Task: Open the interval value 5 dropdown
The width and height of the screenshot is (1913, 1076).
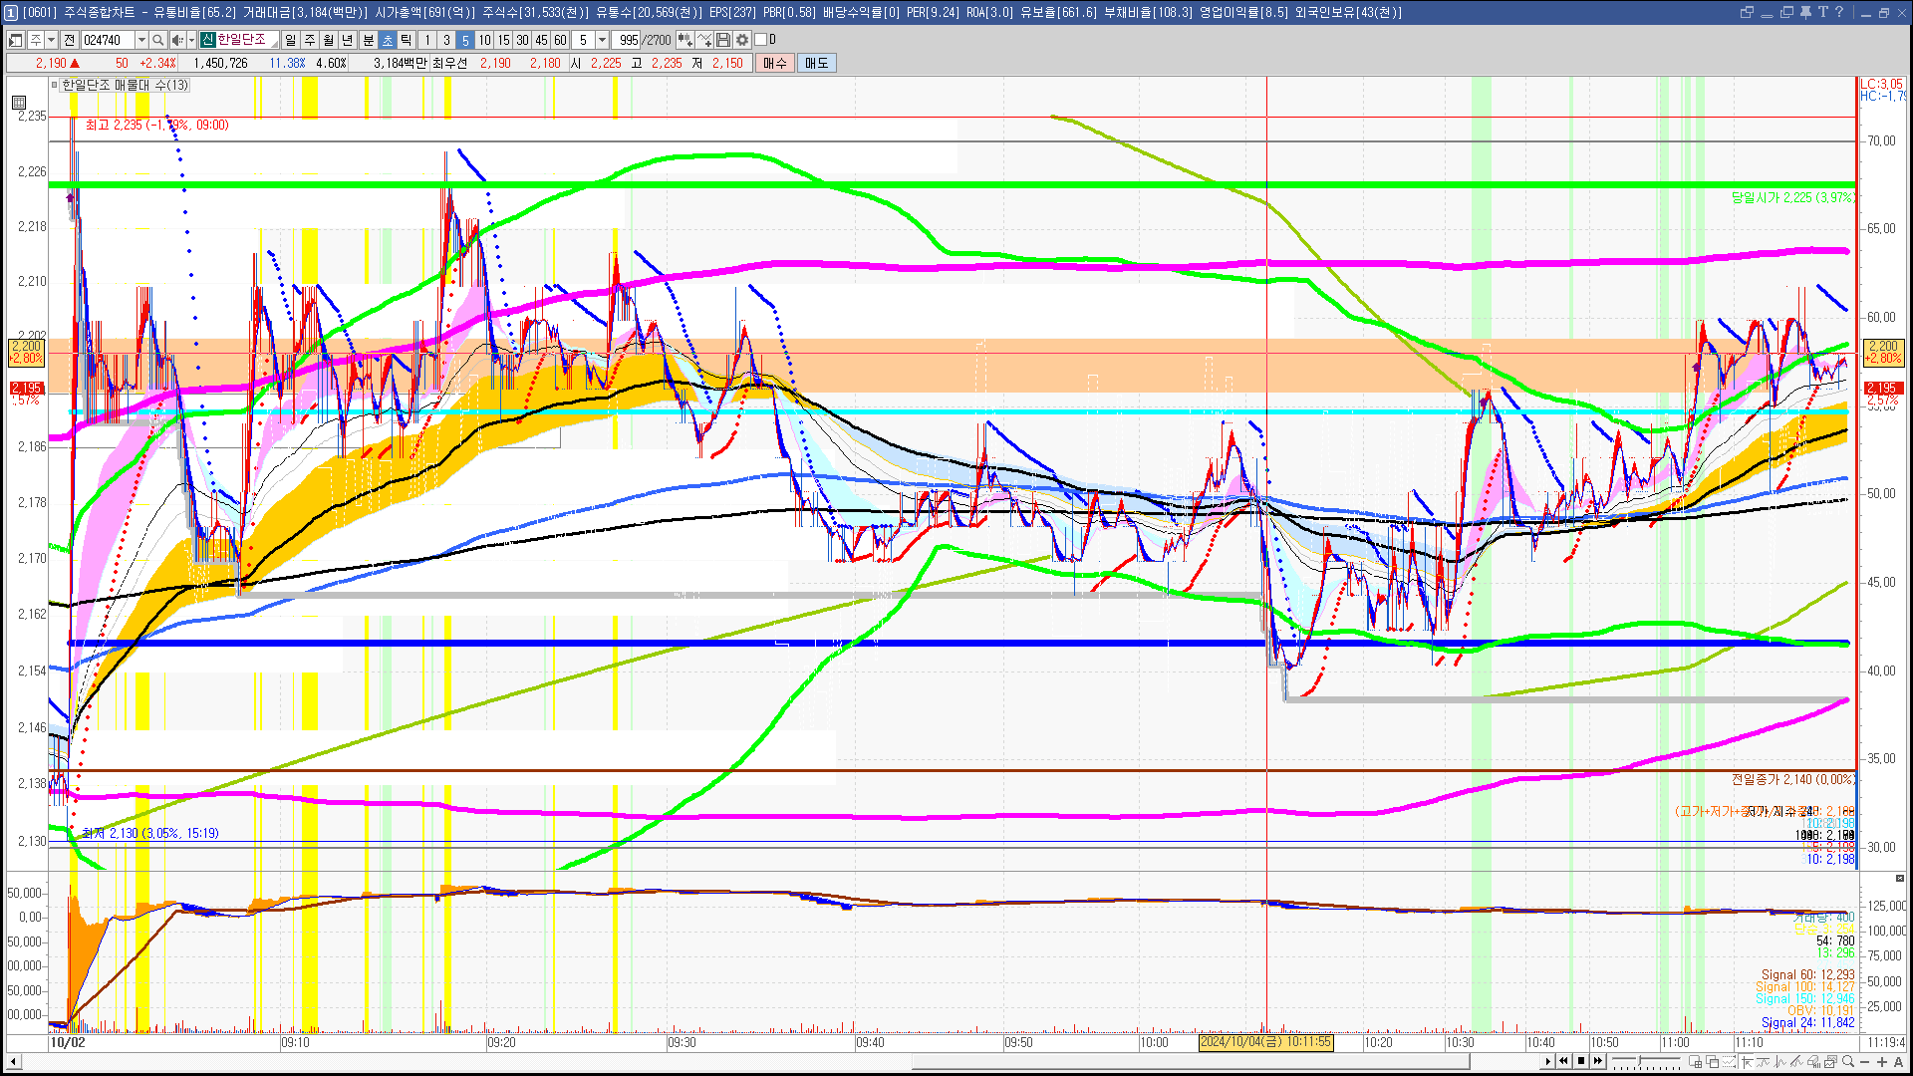Action: [x=602, y=40]
